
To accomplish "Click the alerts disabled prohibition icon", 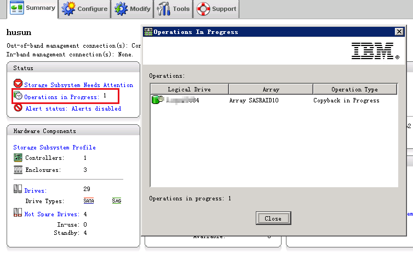I will 18,107.
